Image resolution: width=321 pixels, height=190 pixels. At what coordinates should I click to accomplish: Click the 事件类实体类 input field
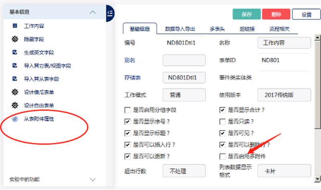click(x=284, y=78)
